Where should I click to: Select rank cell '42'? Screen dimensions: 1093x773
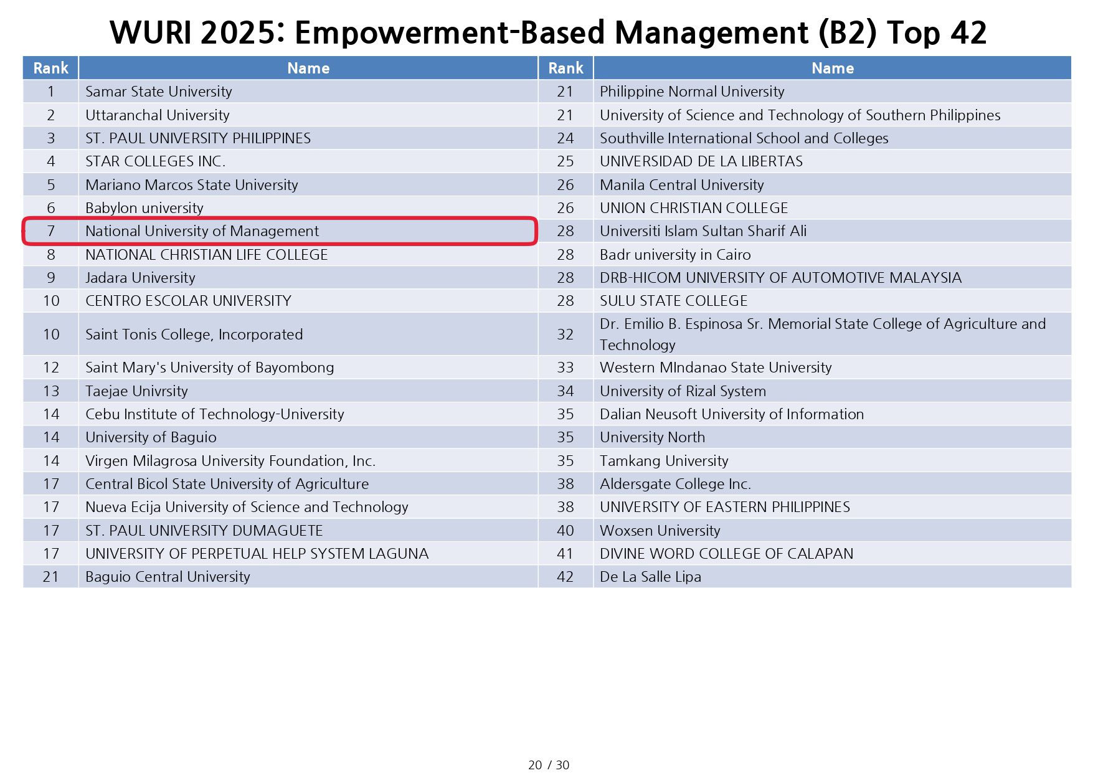coord(565,577)
